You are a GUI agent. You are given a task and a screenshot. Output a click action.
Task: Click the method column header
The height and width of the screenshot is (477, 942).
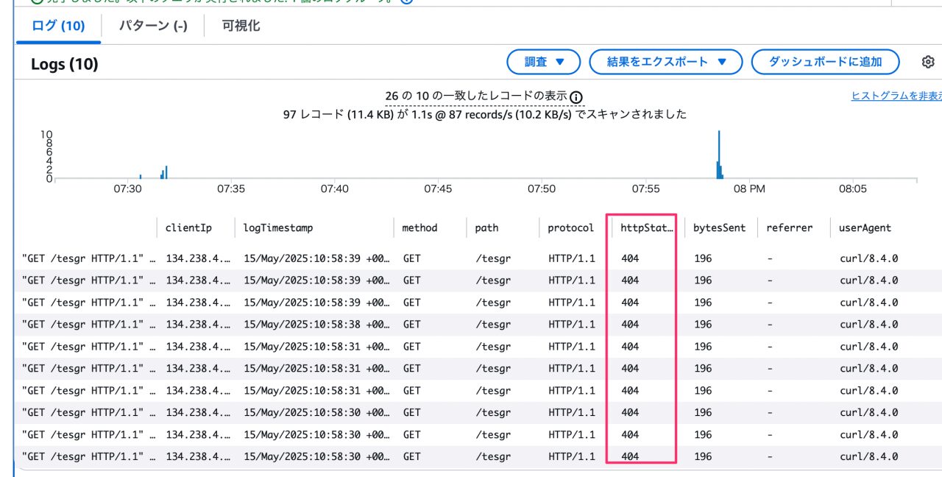[419, 228]
